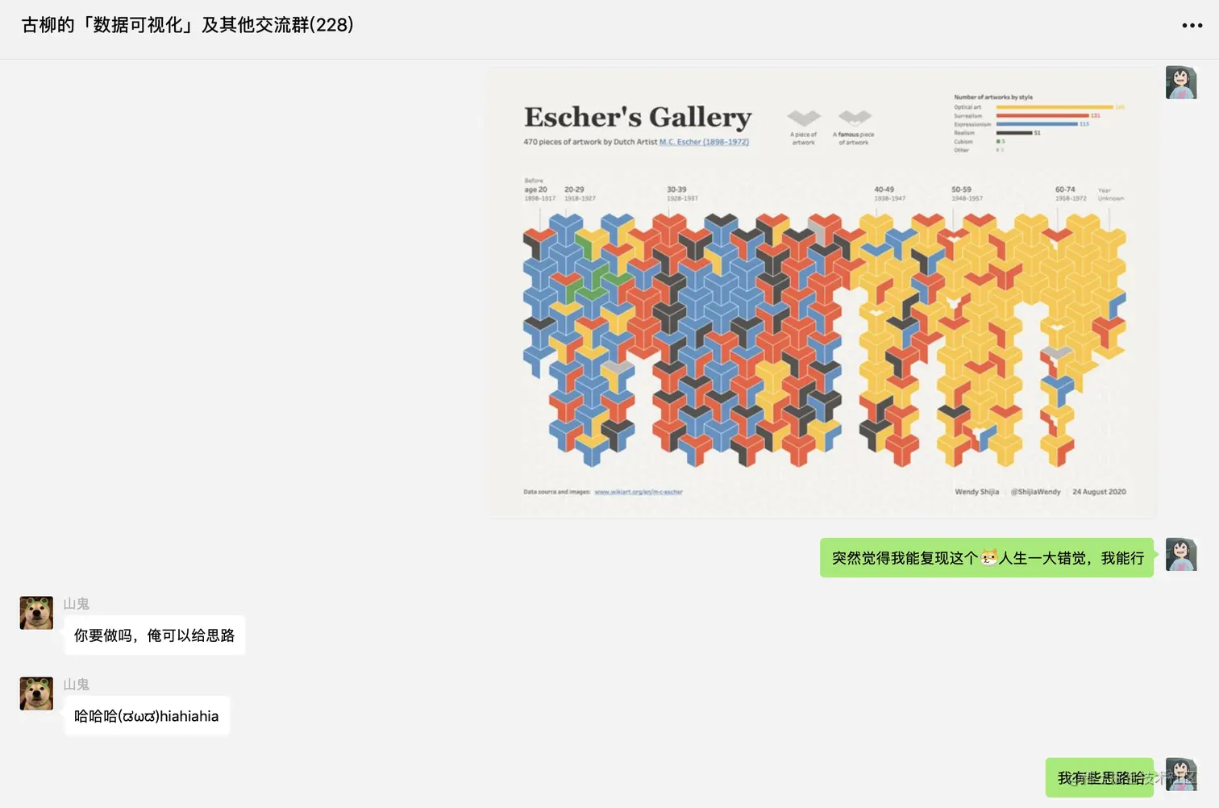The height and width of the screenshot is (808, 1219).
Task: Click the dog avatar next to 哈哈哈 message
Action: 36,693
